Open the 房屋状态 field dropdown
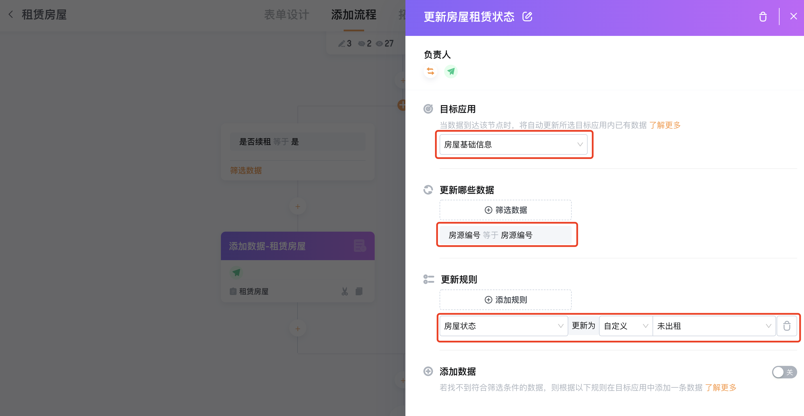The width and height of the screenshot is (804, 416). 503,326
